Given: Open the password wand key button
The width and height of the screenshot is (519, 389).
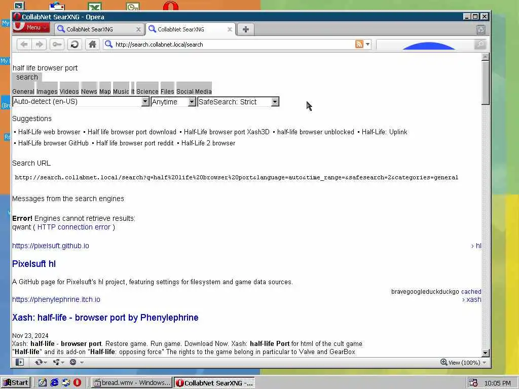Looking at the screenshot, I should pos(57,45).
